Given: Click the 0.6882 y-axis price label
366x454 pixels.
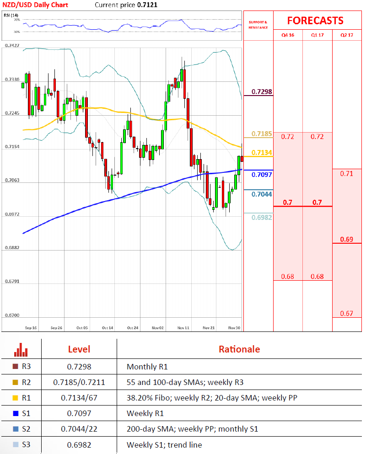Looking at the screenshot, I should click(x=12, y=247).
